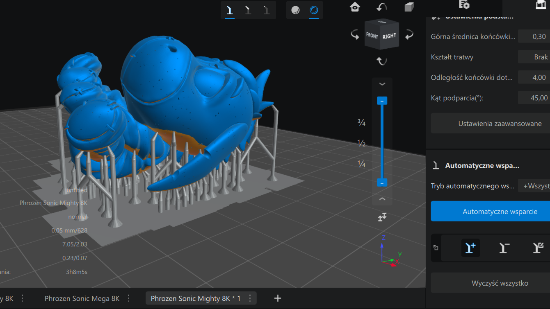Click the curved undo view arrow icon
Screen dimensions: 550x309
pyautogui.click(x=382, y=7)
